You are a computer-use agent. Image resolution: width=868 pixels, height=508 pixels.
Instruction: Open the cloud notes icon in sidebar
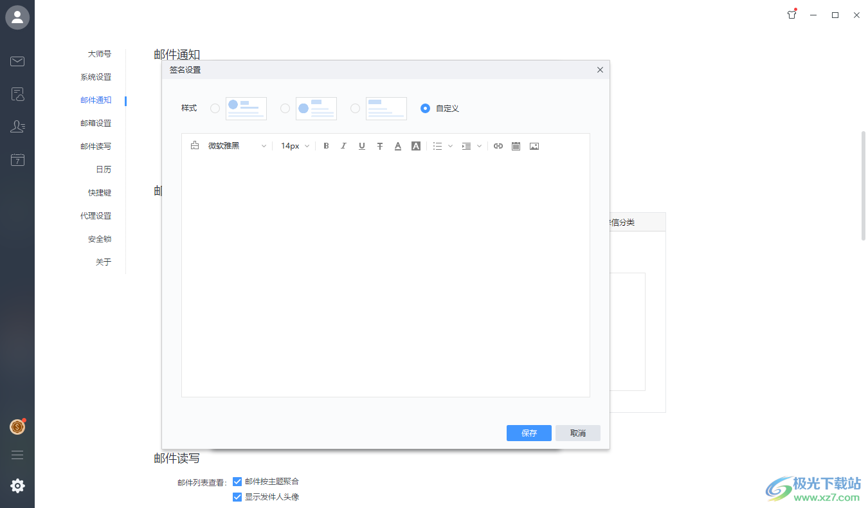(17, 95)
